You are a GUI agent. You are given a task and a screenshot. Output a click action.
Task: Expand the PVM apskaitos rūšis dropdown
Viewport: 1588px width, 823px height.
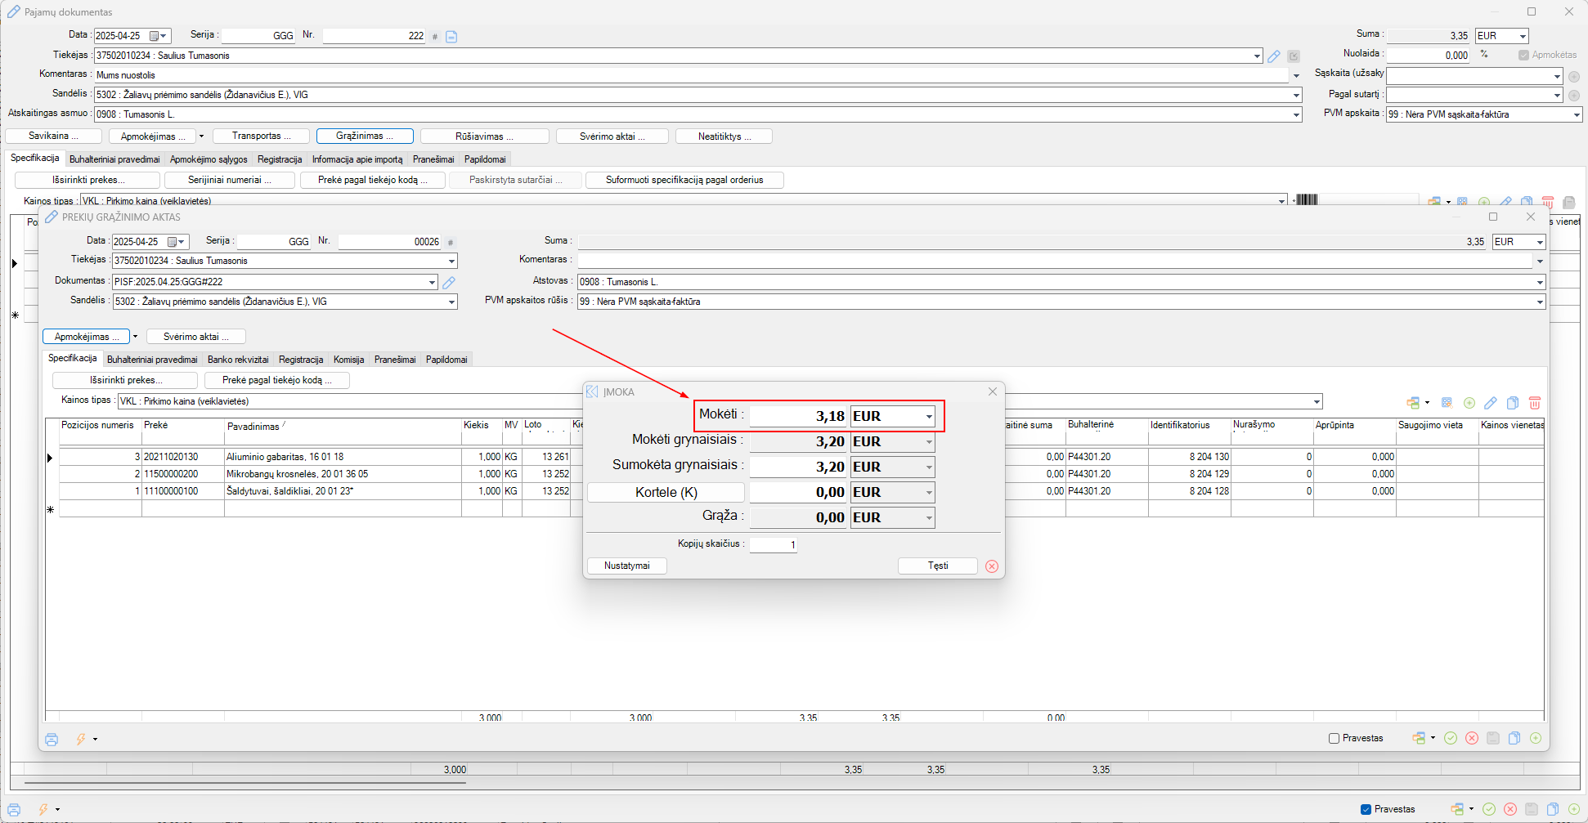[1539, 302]
